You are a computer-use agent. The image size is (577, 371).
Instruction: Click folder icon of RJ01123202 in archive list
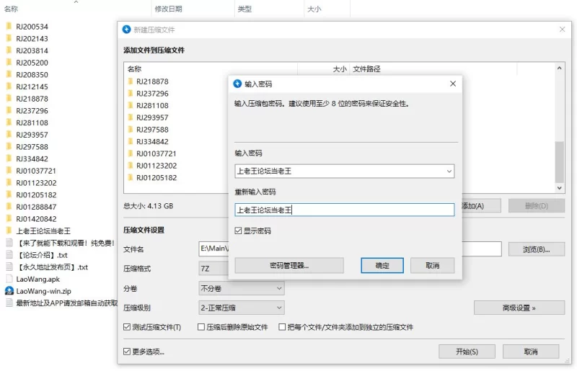131,166
